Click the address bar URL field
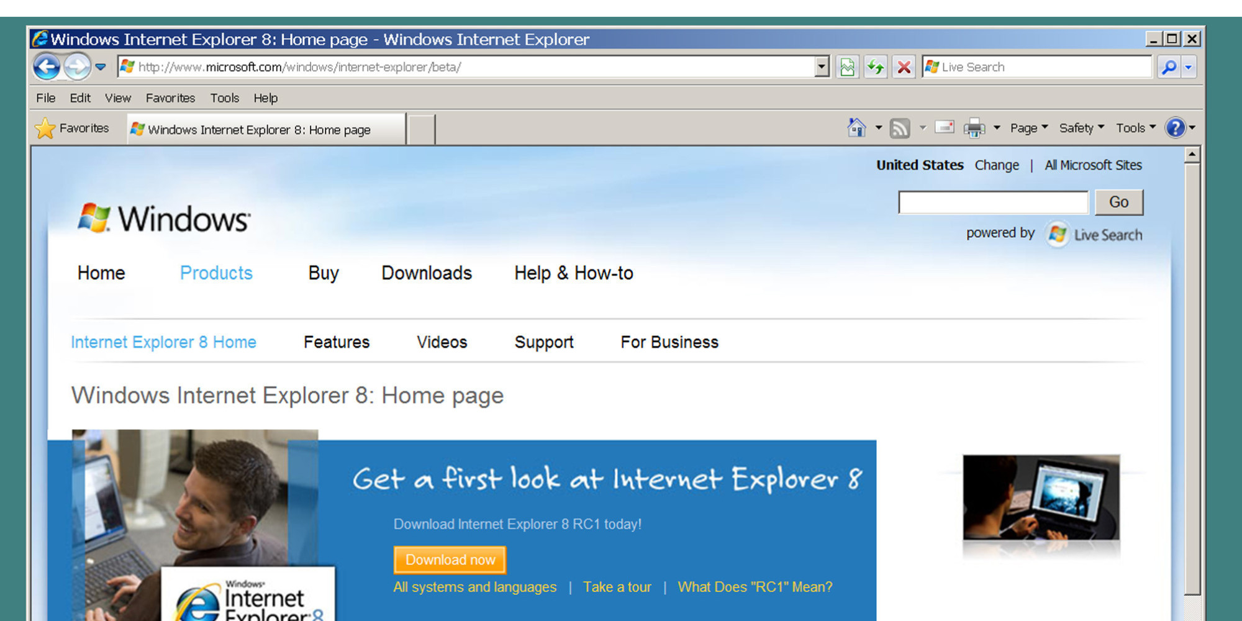The image size is (1242, 621). point(466,66)
